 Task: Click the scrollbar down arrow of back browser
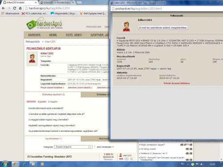pyautogui.click(x=221, y=159)
